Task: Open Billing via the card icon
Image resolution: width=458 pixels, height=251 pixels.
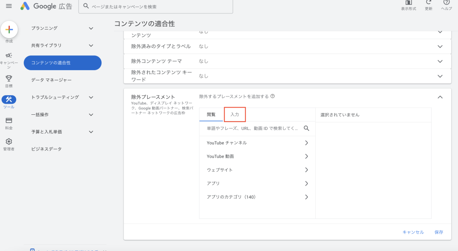Action: coord(9,121)
